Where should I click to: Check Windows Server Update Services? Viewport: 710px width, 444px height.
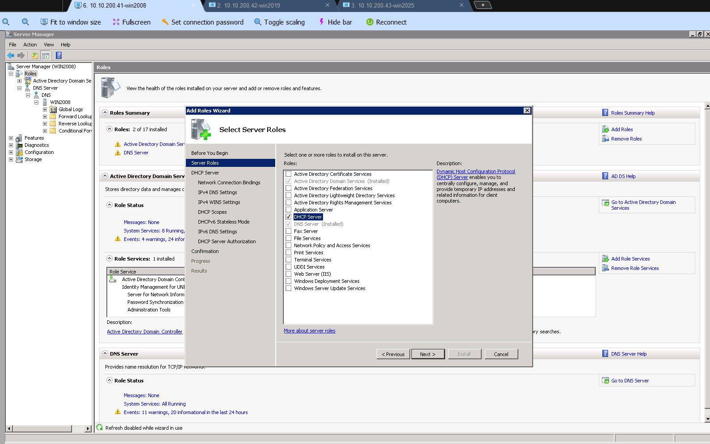[x=289, y=288]
